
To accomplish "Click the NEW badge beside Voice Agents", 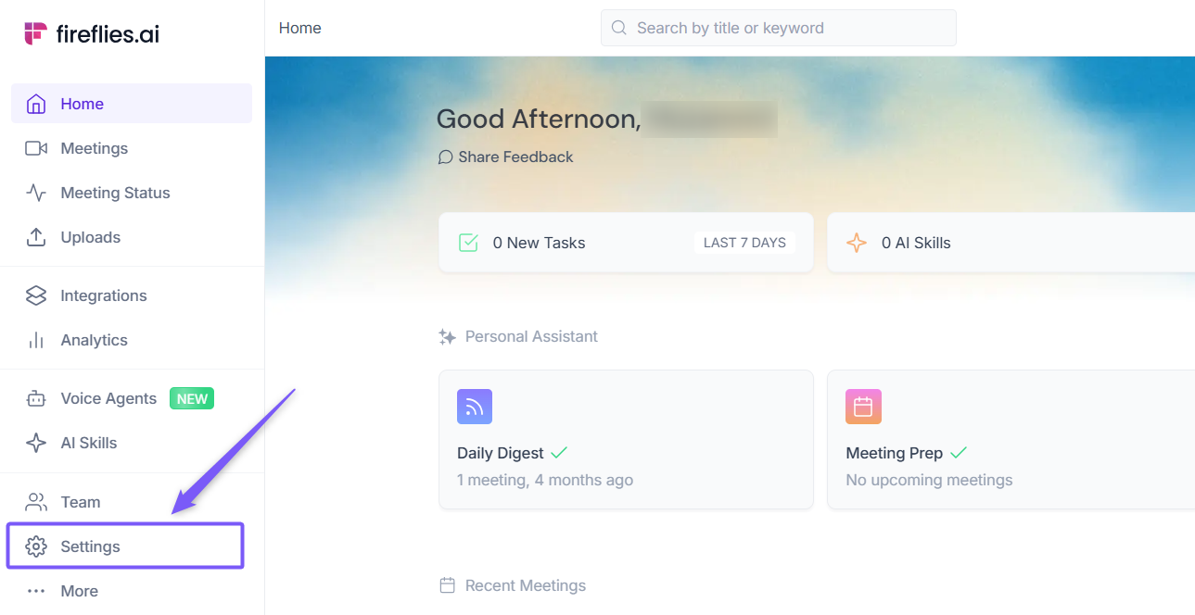I will (192, 399).
